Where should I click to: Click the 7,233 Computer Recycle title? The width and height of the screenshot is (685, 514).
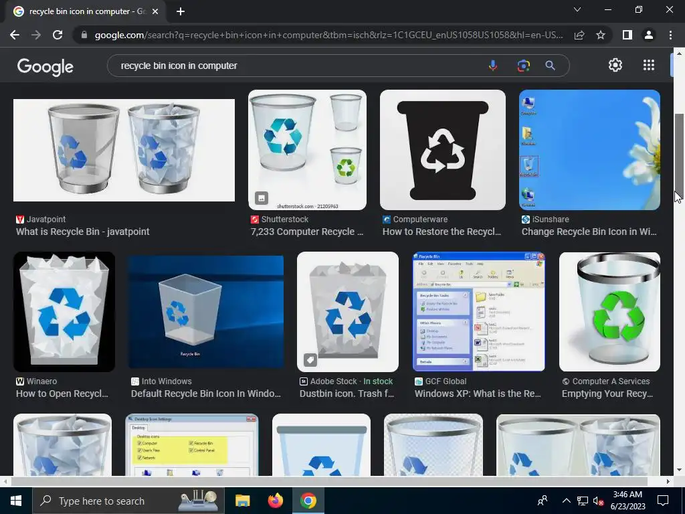[306, 232]
